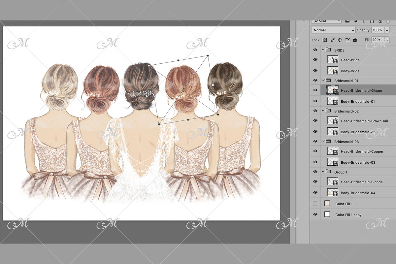Collapse the Group 1 group

(323, 172)
